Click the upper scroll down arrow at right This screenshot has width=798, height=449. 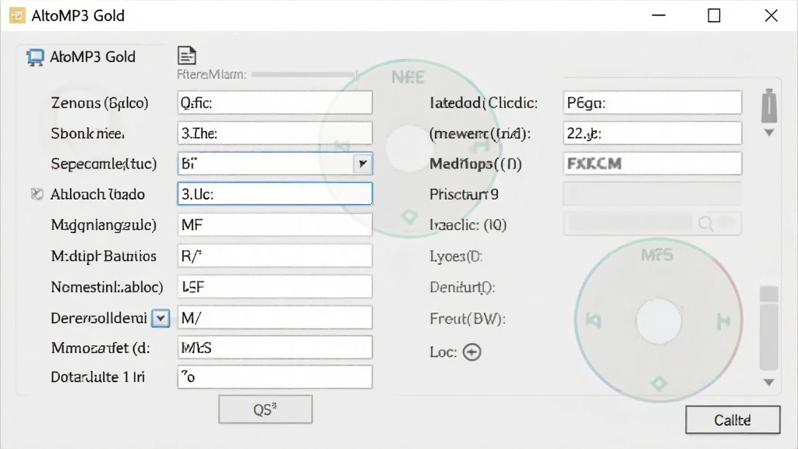[769, 133]
